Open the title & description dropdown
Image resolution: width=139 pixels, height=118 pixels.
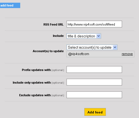coord(84,36)
